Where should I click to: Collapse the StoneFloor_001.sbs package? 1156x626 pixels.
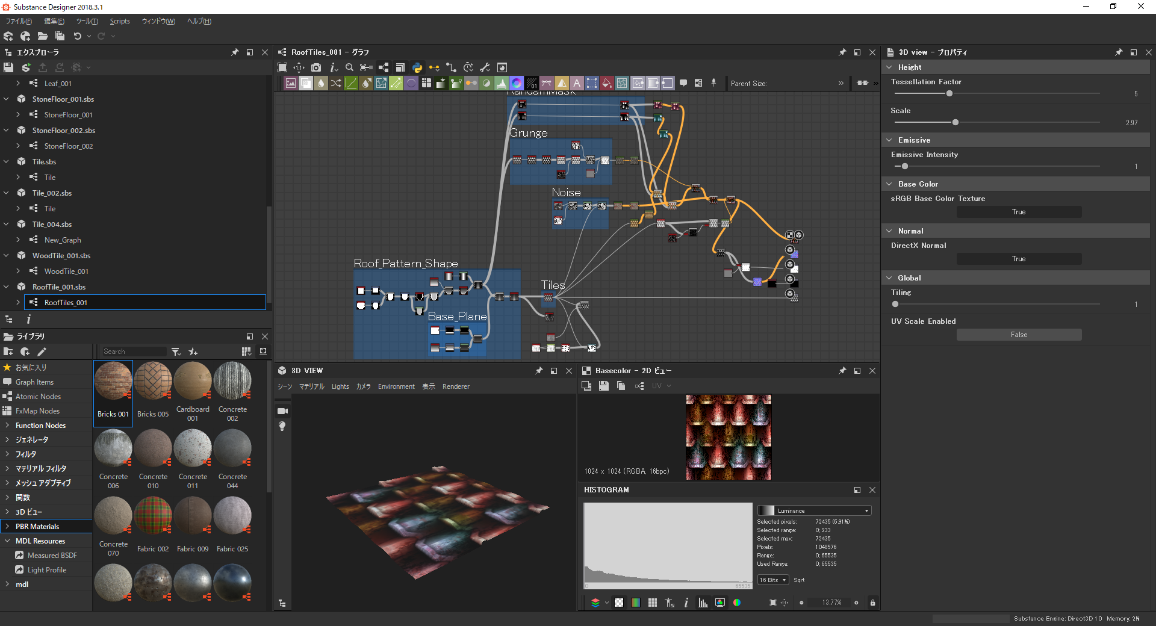tap(7, 99)
